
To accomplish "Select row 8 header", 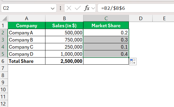I will (x=4, y=75).
